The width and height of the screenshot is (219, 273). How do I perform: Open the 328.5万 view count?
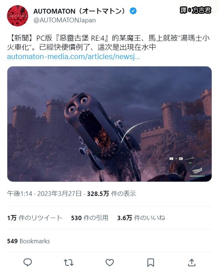coord(111,194)
